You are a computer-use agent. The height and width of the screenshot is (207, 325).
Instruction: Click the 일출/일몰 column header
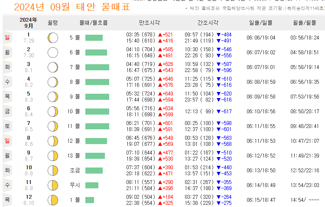coord(261,23)
